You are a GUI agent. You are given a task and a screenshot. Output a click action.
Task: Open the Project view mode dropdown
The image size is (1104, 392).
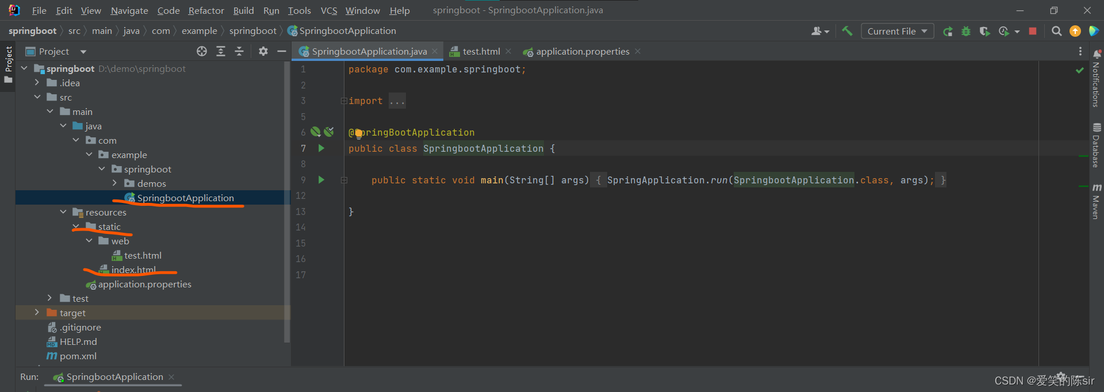[x=83, y=52]
